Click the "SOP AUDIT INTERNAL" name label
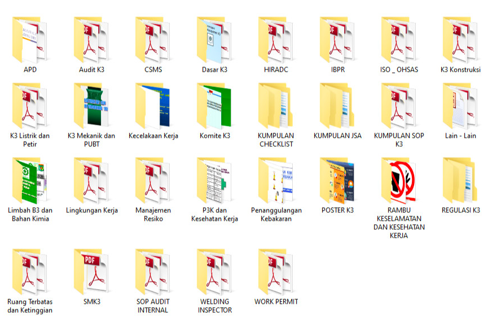The width and height of the screenshot is (488, 332). click(x=153, y=306)
